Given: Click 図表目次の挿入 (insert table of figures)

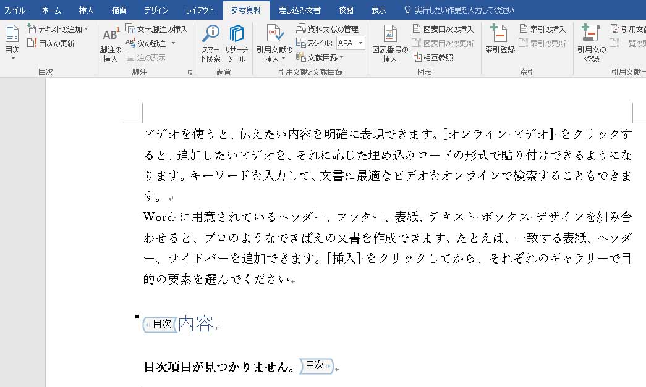Looking at the screenshot, I should (x=443, y=29).
